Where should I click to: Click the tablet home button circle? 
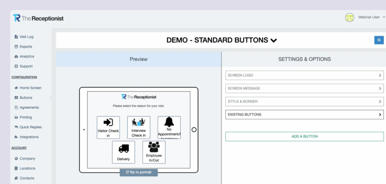point(194,130)
